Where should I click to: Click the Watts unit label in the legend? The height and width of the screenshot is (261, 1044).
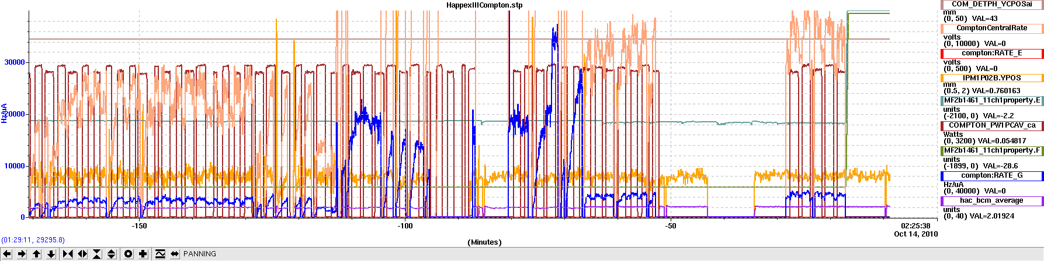point(952,134)
